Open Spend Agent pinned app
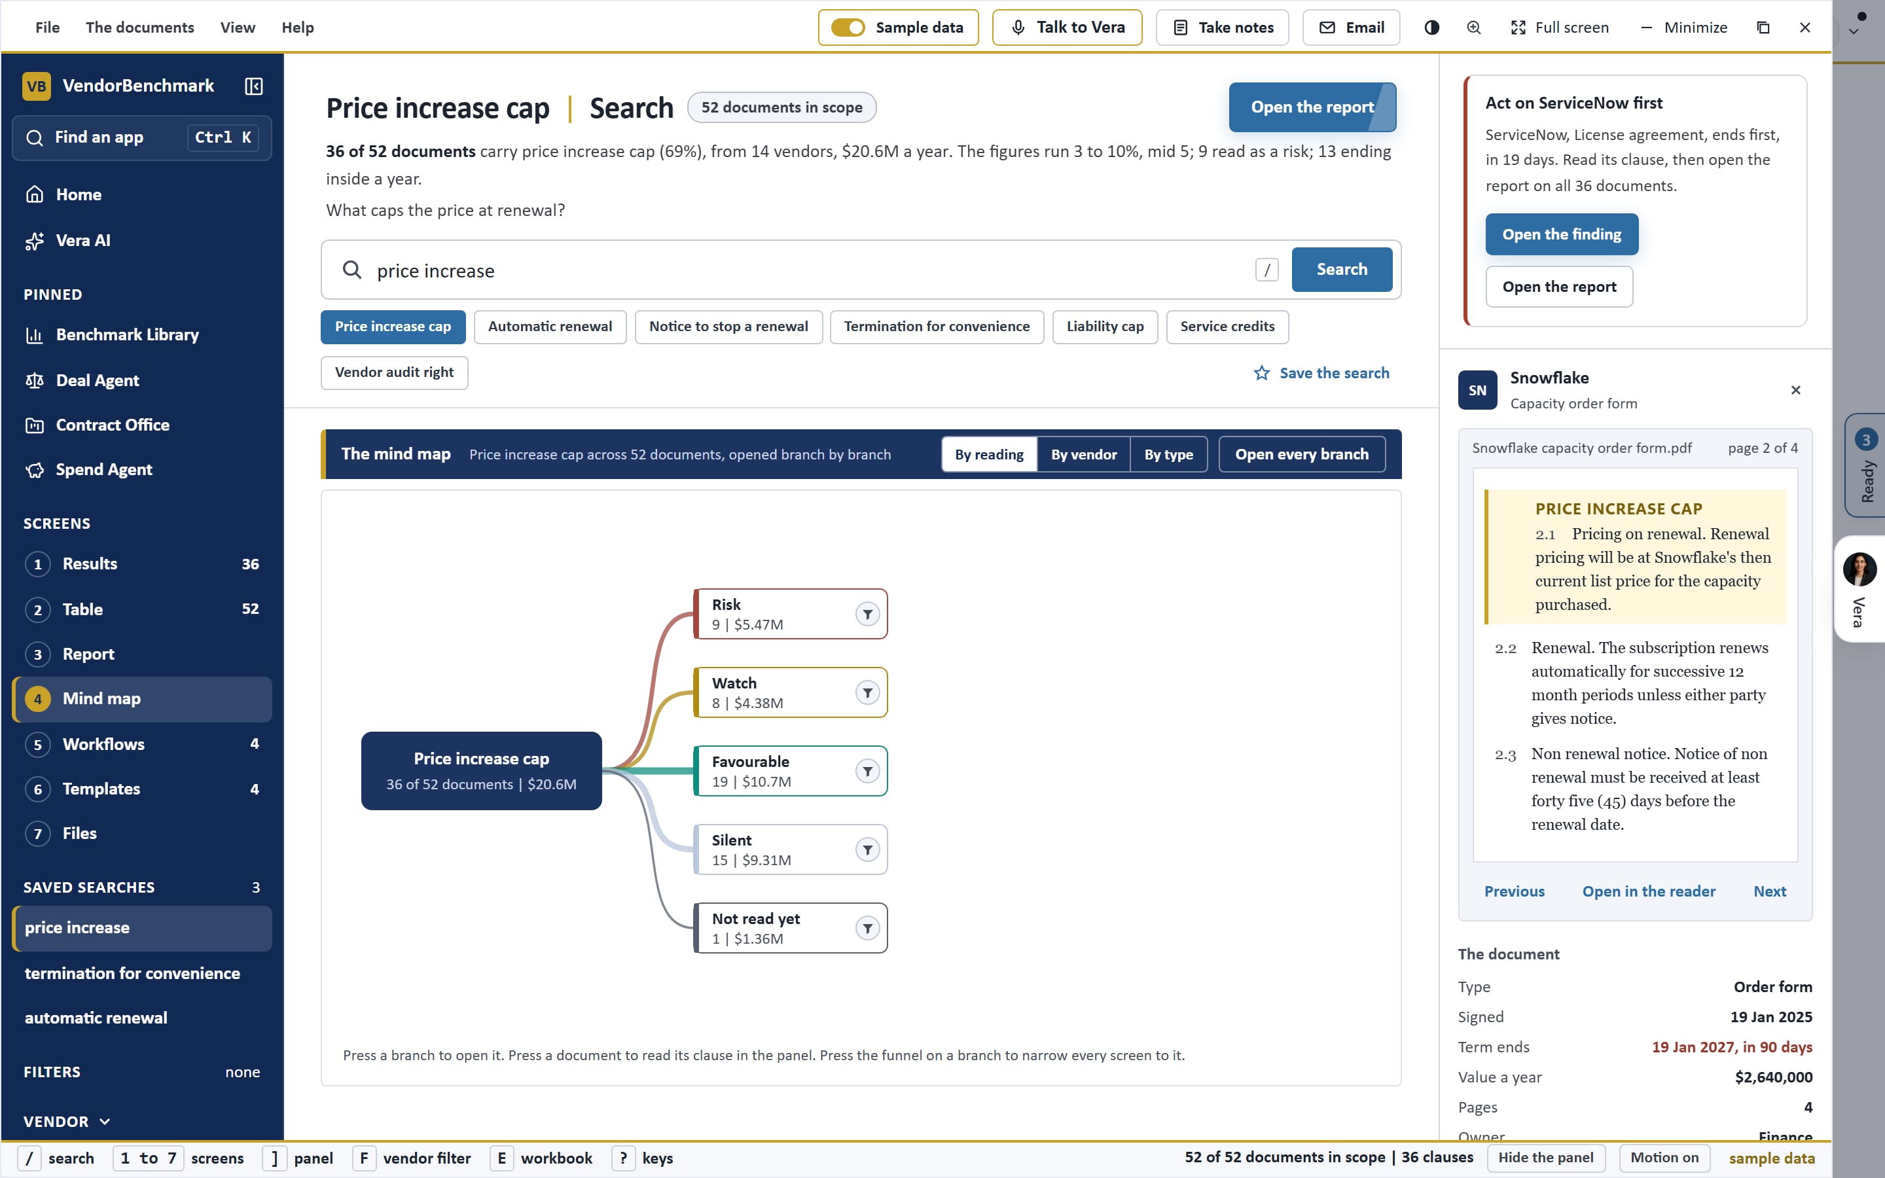 pyautogui.click(x=142, y=470)
